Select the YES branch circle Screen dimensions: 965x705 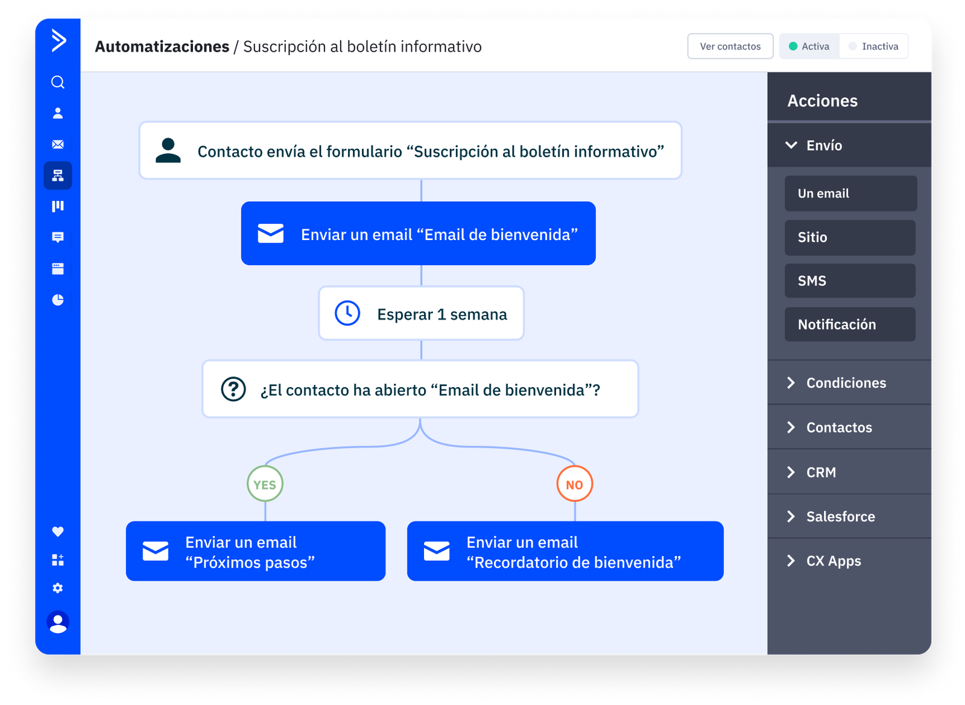pyautogui.click(x=265, y=484)
